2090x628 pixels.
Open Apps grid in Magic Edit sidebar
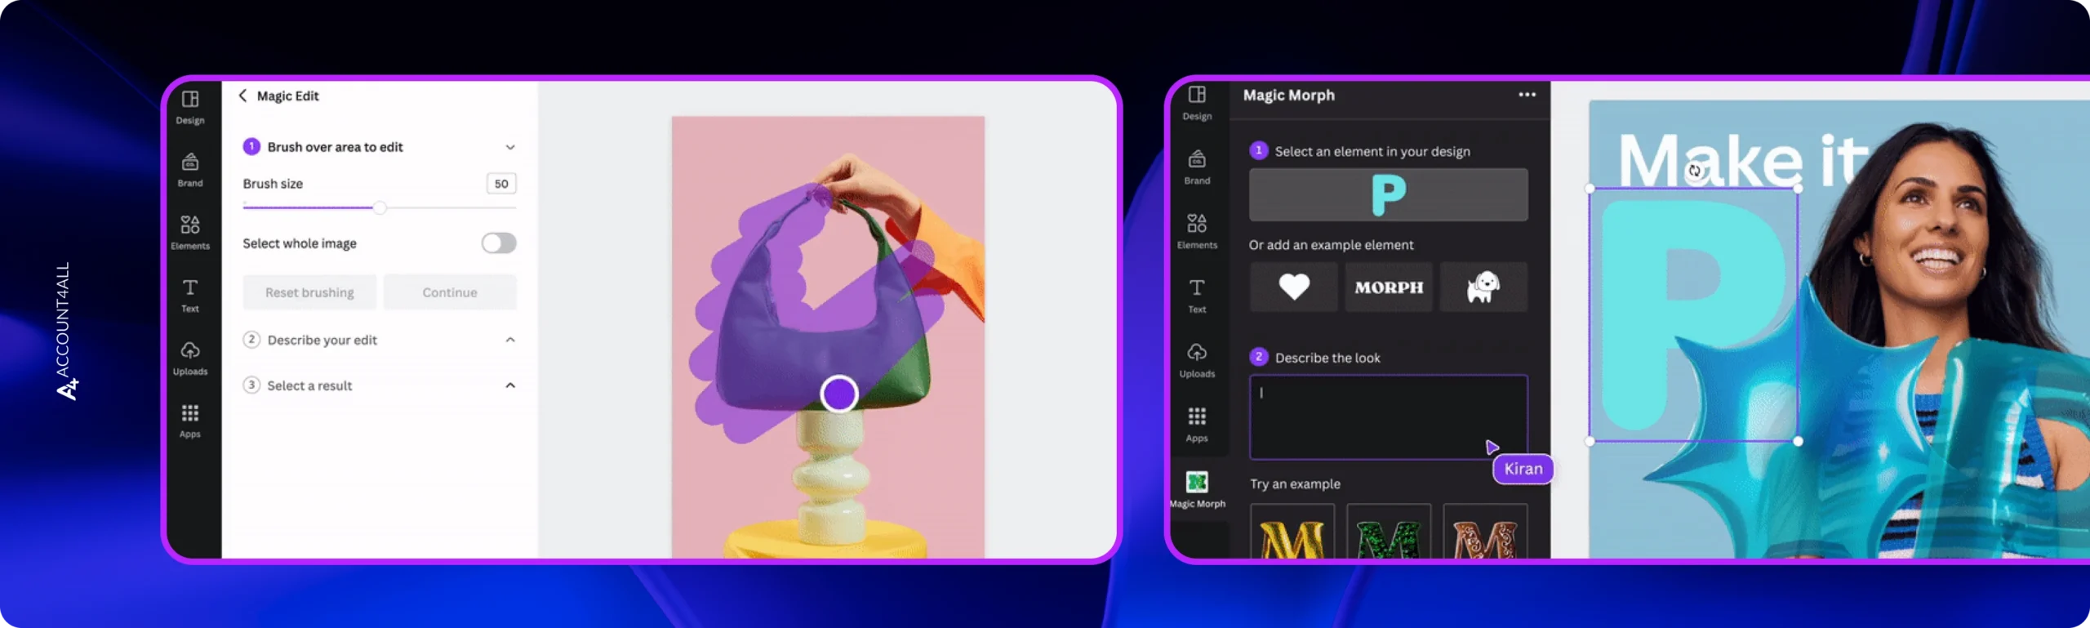click(190, 421)
